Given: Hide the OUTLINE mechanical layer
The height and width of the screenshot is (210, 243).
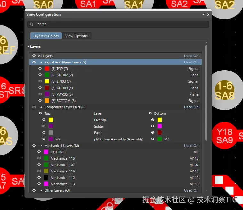Looking at the screenshot, I should 39,152.
